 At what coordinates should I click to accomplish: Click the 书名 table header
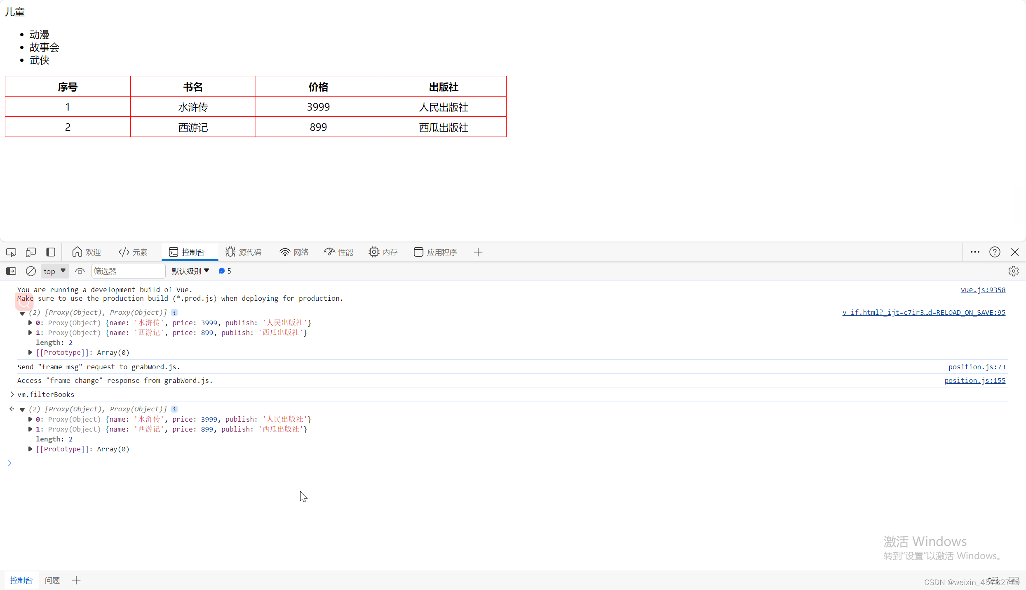point(193,87)
